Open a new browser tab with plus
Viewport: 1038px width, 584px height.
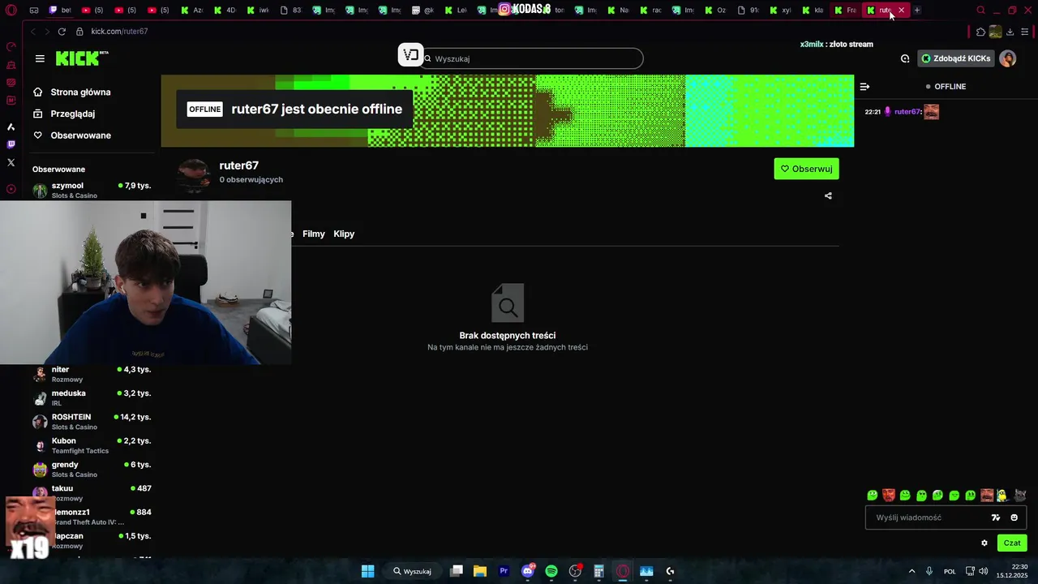[917, 10]
